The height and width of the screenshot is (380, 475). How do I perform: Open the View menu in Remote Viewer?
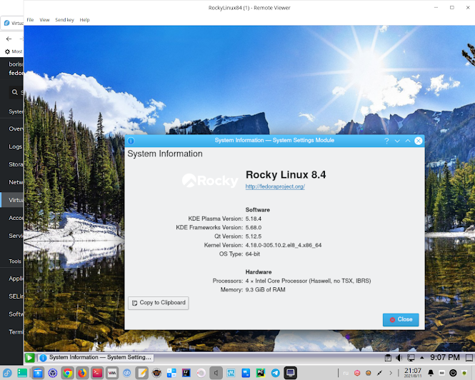pos(44,20)
